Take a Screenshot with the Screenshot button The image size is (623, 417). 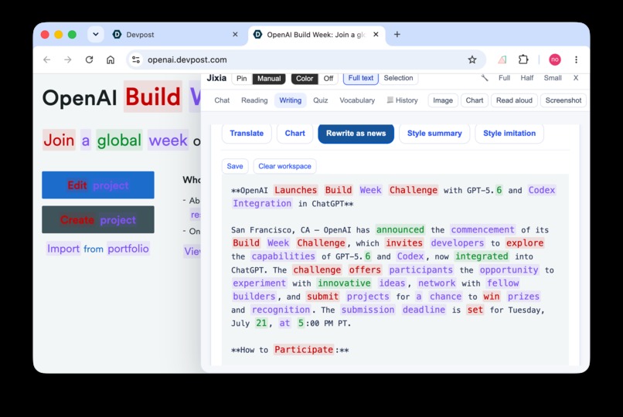point(563,100)
